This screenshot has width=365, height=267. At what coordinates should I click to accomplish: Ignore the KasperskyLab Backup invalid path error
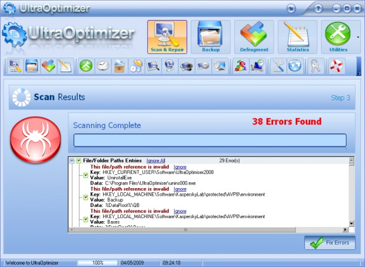(180, 189)
